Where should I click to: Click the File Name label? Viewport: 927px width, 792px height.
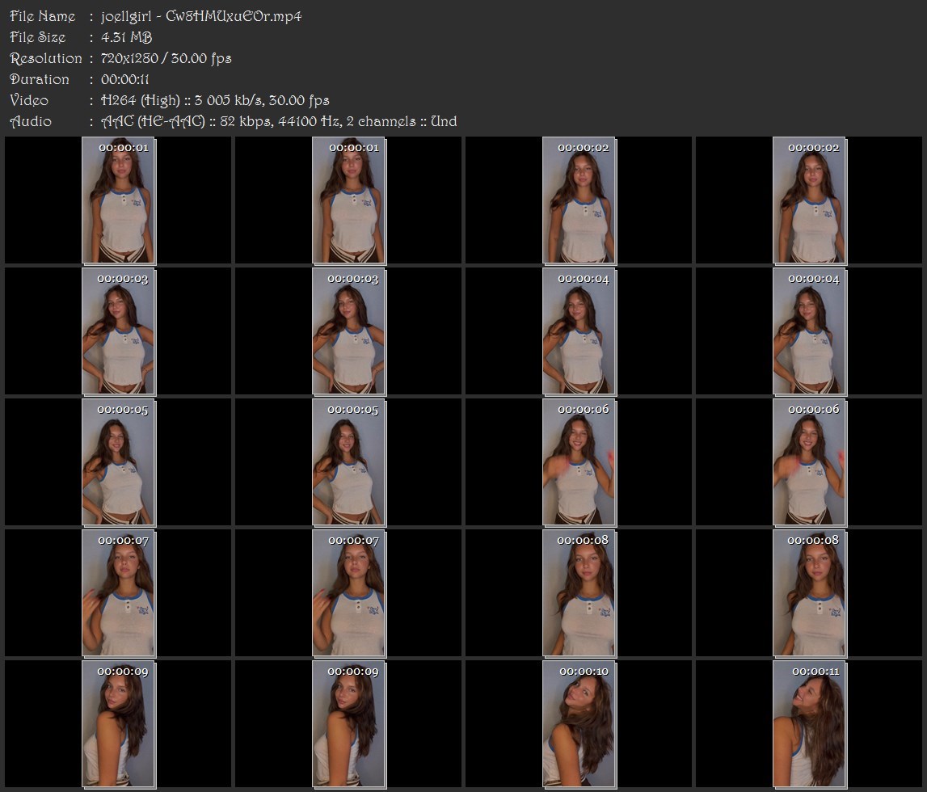pos(43,16)
